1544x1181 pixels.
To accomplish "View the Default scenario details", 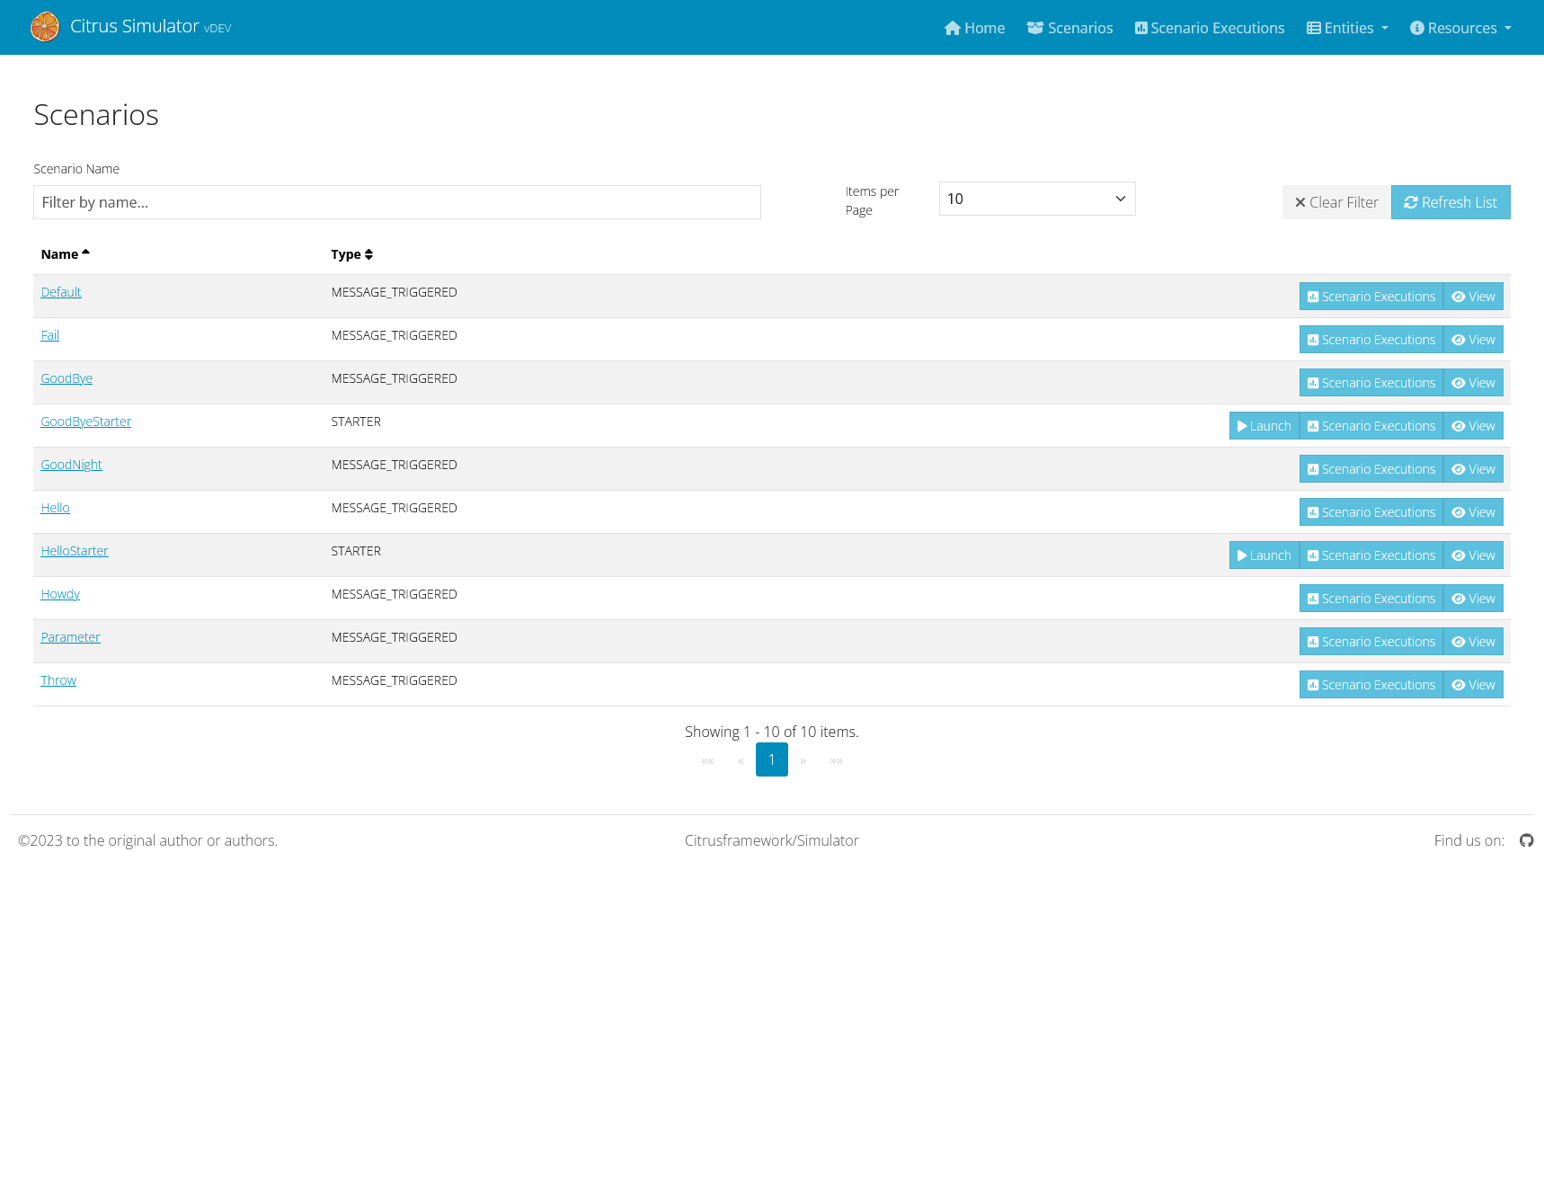I will click(x=1472, y=297).
